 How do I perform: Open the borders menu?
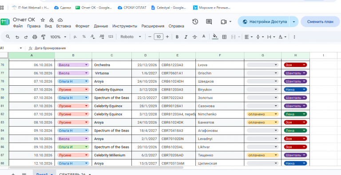coord(224,37)
